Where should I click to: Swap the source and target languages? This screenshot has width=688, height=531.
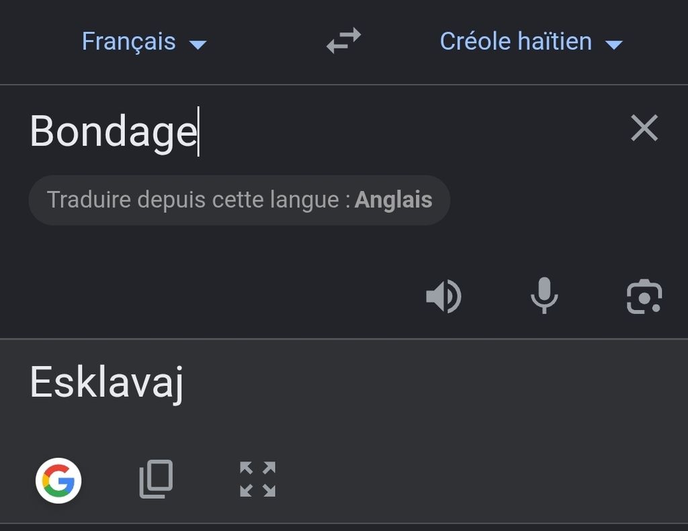(x=343, y=41)
